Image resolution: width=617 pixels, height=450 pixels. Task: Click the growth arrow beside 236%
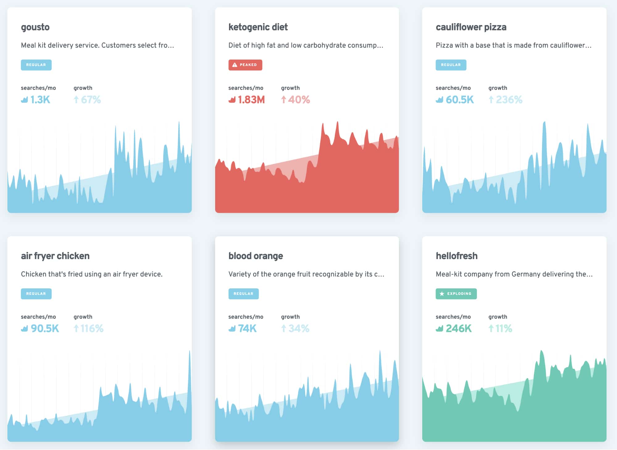pos(491,100)
